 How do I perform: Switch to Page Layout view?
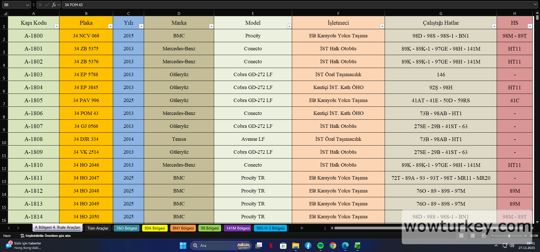[x=473, y=236]
